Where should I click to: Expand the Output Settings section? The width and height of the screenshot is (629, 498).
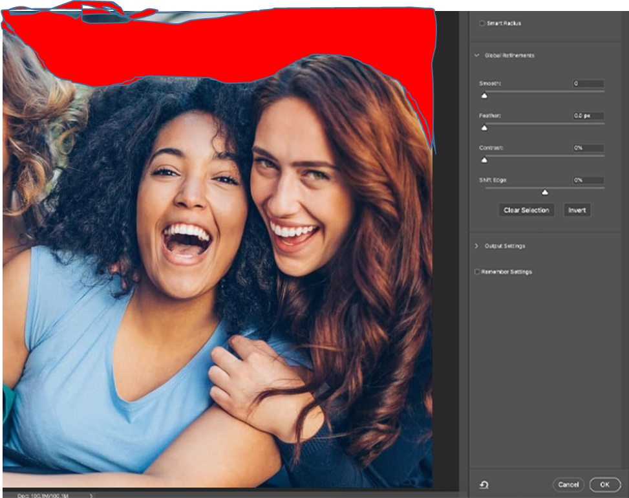[x=476, y=246]
